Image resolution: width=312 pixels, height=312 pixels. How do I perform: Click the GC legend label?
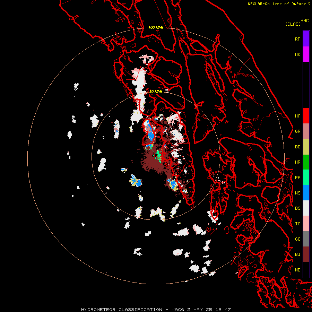297,239
